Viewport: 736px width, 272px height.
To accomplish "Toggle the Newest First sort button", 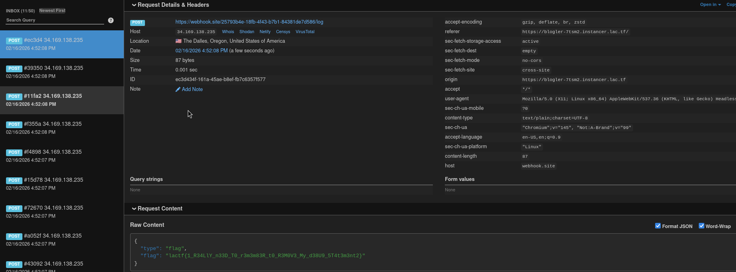I will click(x=52, y=11).
